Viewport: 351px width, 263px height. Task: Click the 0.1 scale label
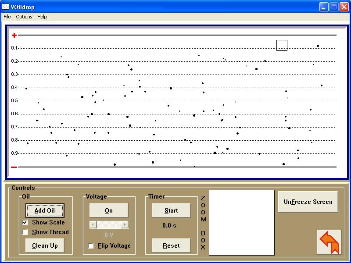tap(14, 48)
